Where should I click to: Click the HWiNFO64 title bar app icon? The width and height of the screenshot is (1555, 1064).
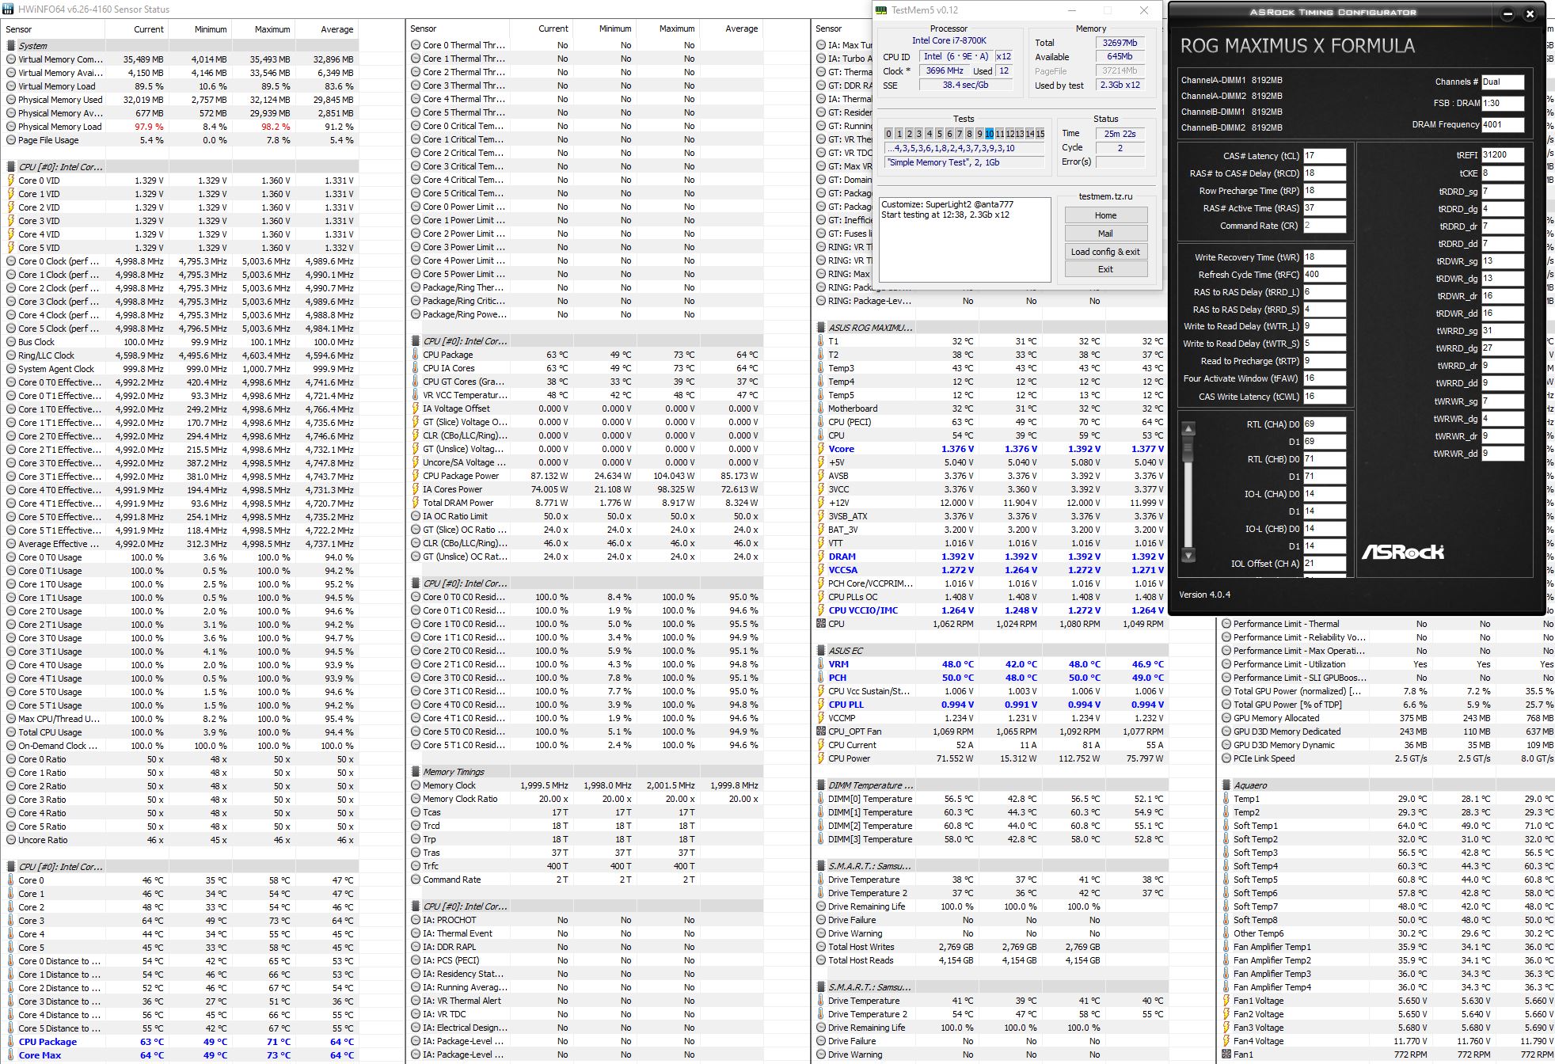[9, 9]
